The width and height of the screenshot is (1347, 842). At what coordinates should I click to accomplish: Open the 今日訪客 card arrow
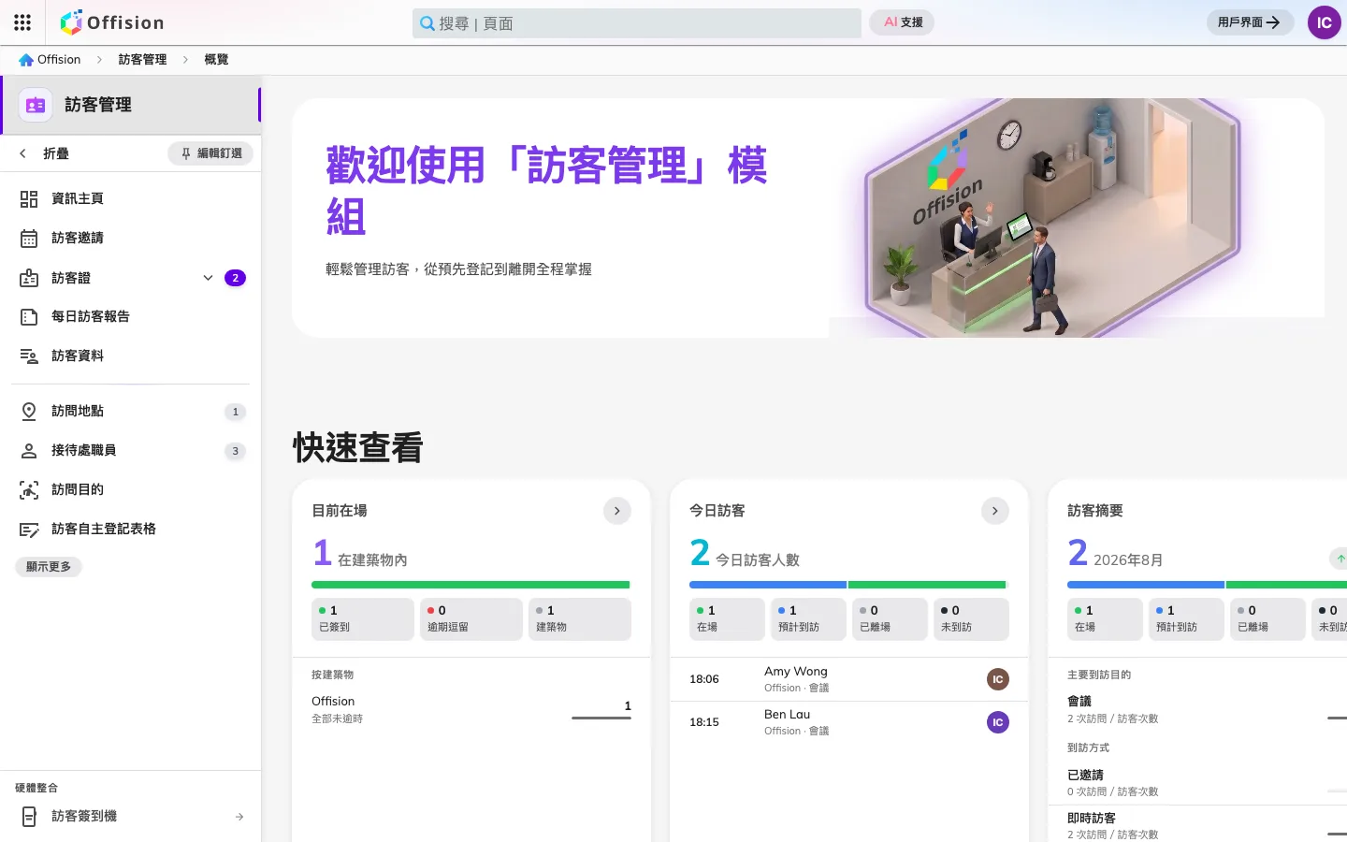click(x=995, y=511)
